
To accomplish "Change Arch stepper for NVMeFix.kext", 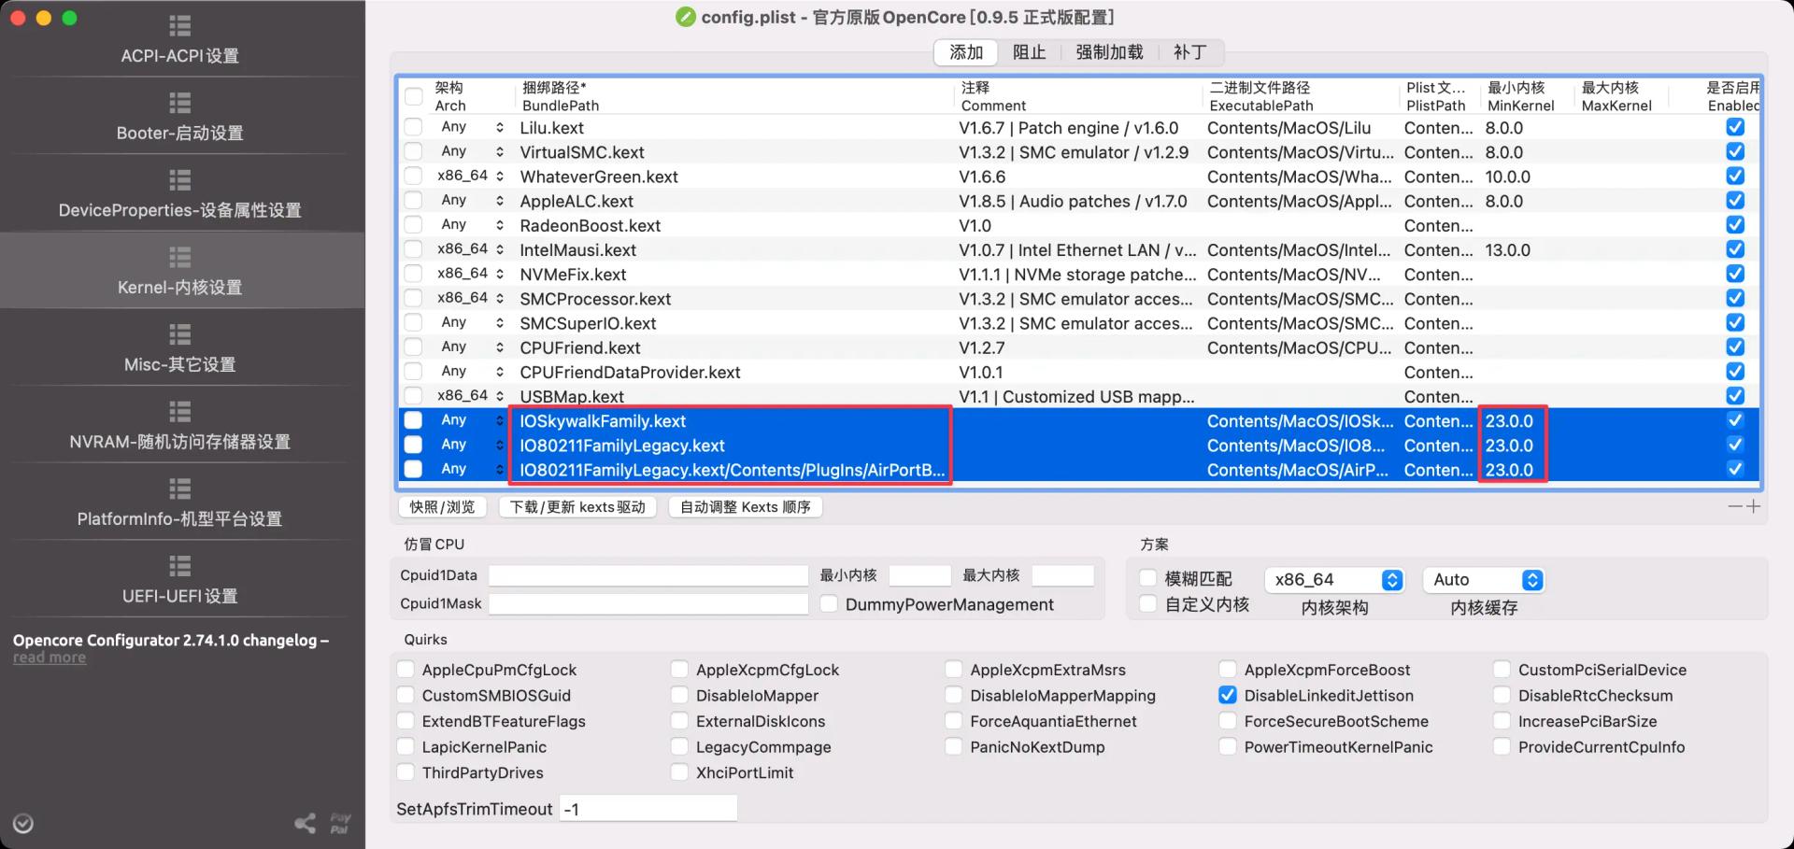I will [x=500, y=274].
